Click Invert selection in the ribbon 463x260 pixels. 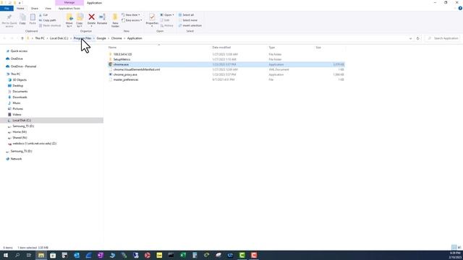[190, 26]
